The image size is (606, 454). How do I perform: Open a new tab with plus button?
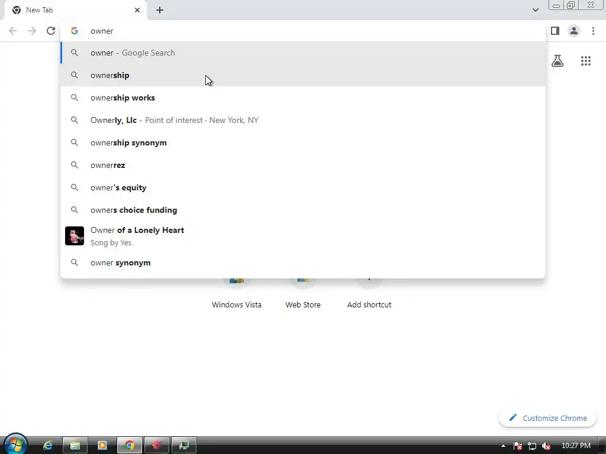[160, 10]
